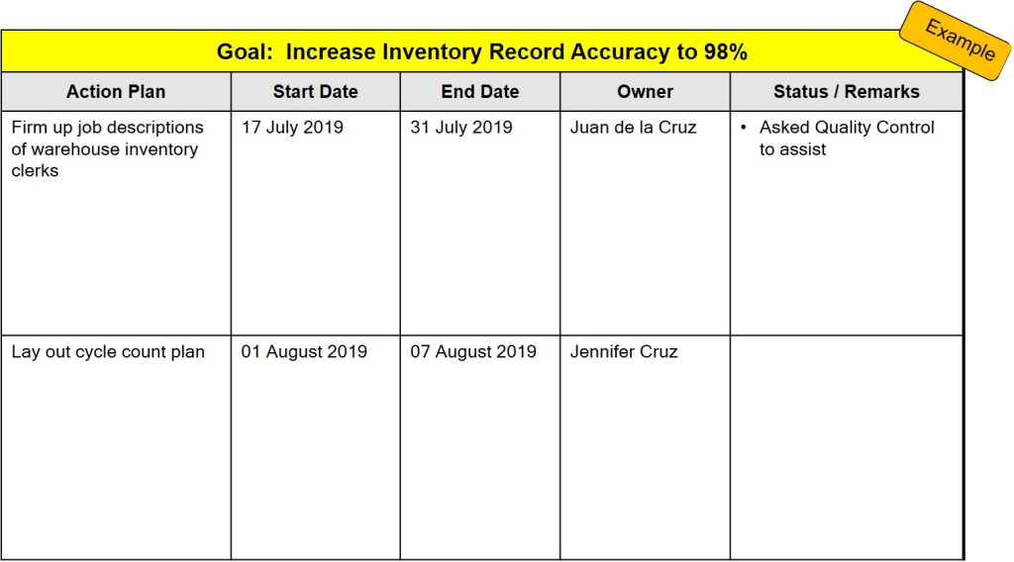
Task: Click the 31 July 2019 end date
Action: 461,128
